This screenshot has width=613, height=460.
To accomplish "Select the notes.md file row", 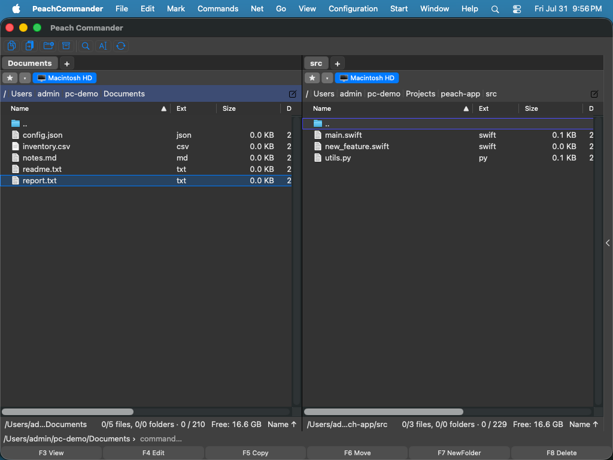I will coord(146,158).
